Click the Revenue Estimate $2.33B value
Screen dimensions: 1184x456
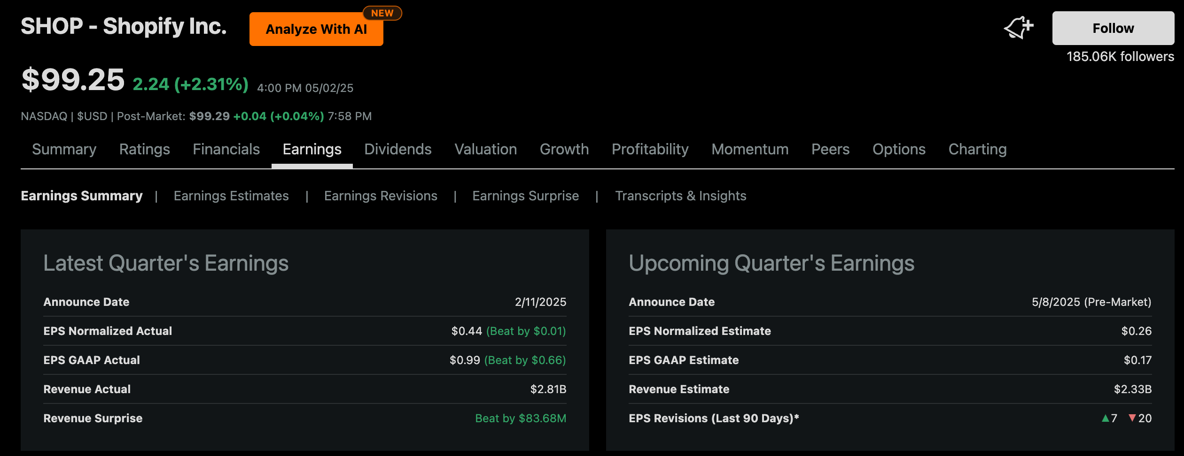1133,389
